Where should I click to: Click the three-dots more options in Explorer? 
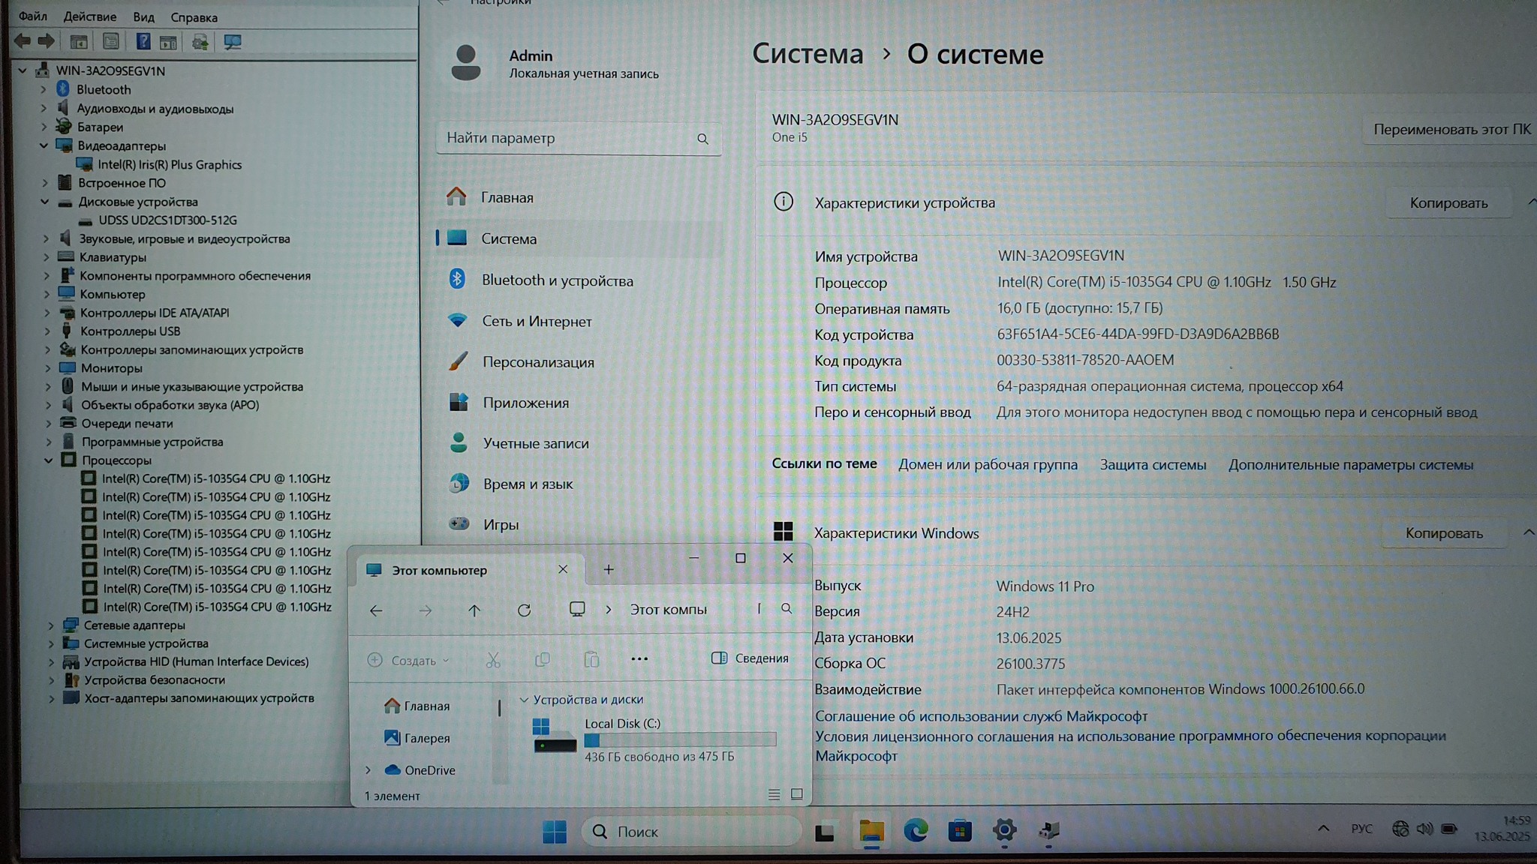(639, 659)
